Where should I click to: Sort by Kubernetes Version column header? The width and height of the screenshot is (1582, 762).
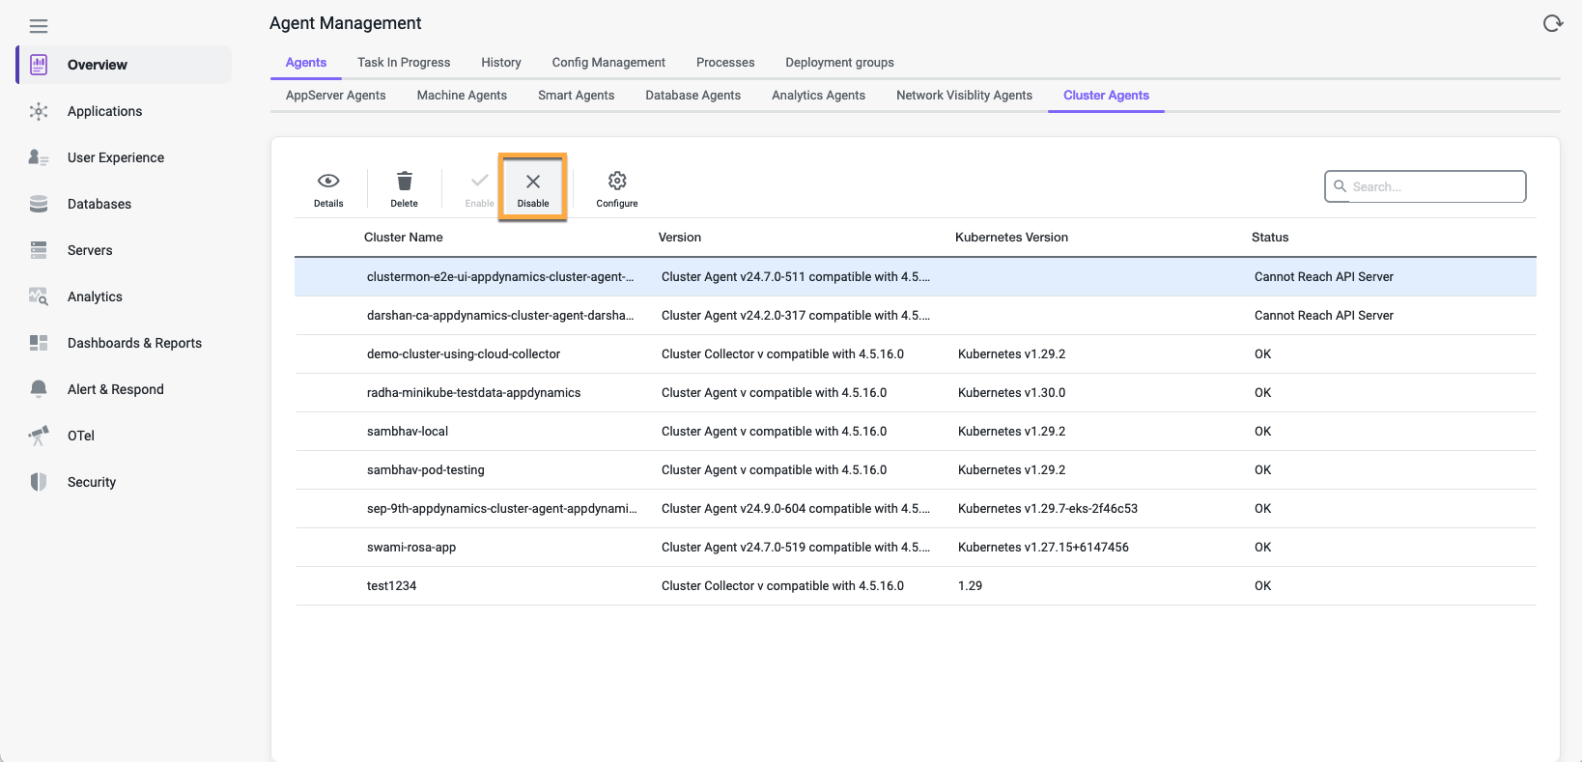(x=1011, y=238)
